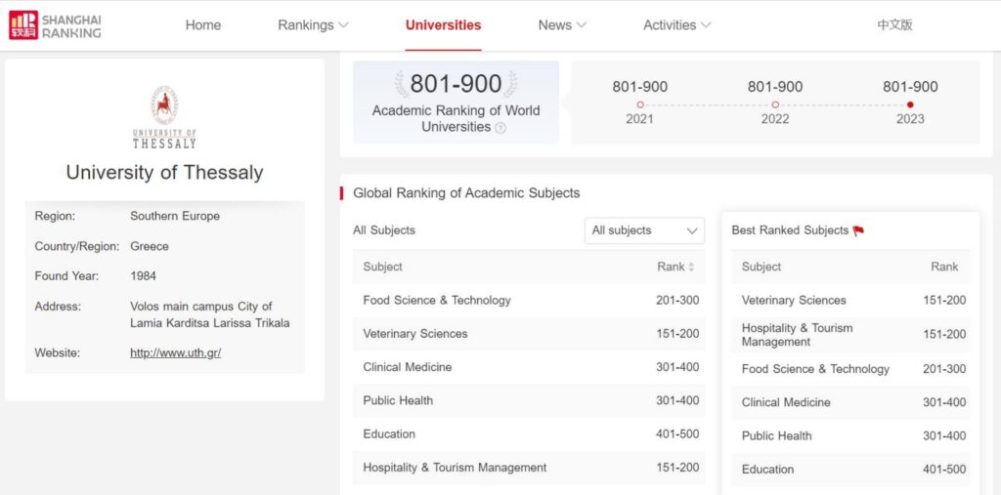Select the 2023 ranking timeline point

pos(910,104)
